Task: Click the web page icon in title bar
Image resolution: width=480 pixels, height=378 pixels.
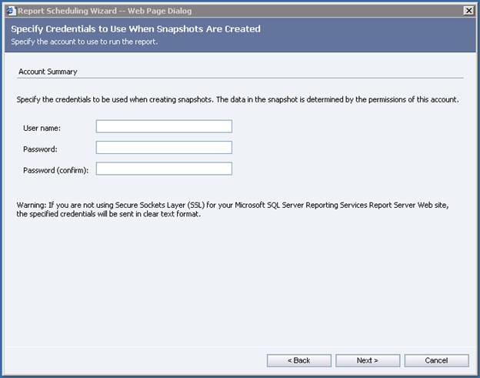Action: point(10,10)
